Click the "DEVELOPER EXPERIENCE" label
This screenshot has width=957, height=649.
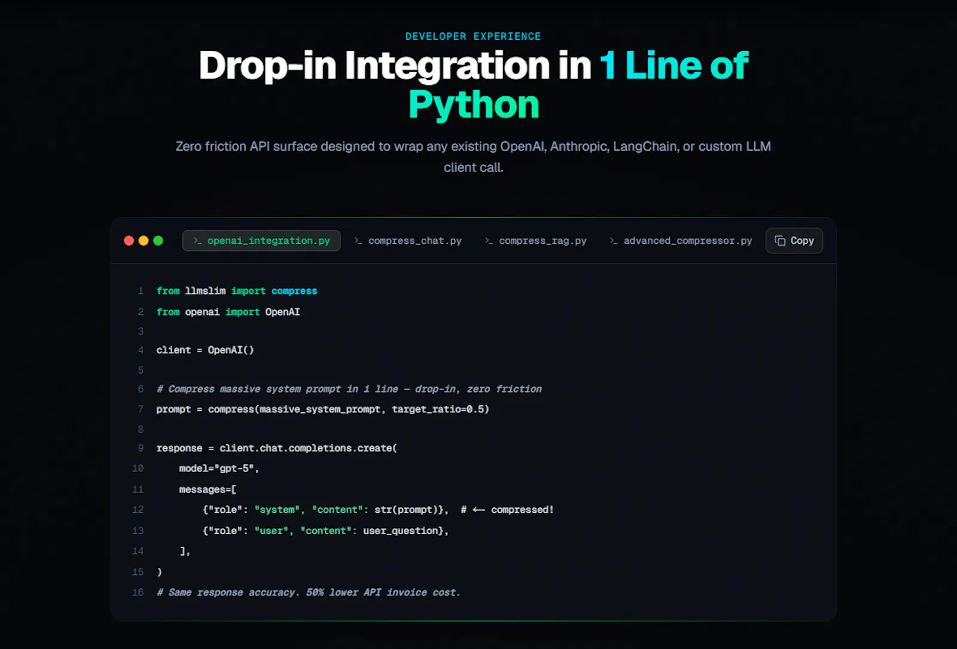tap(473, 36)
